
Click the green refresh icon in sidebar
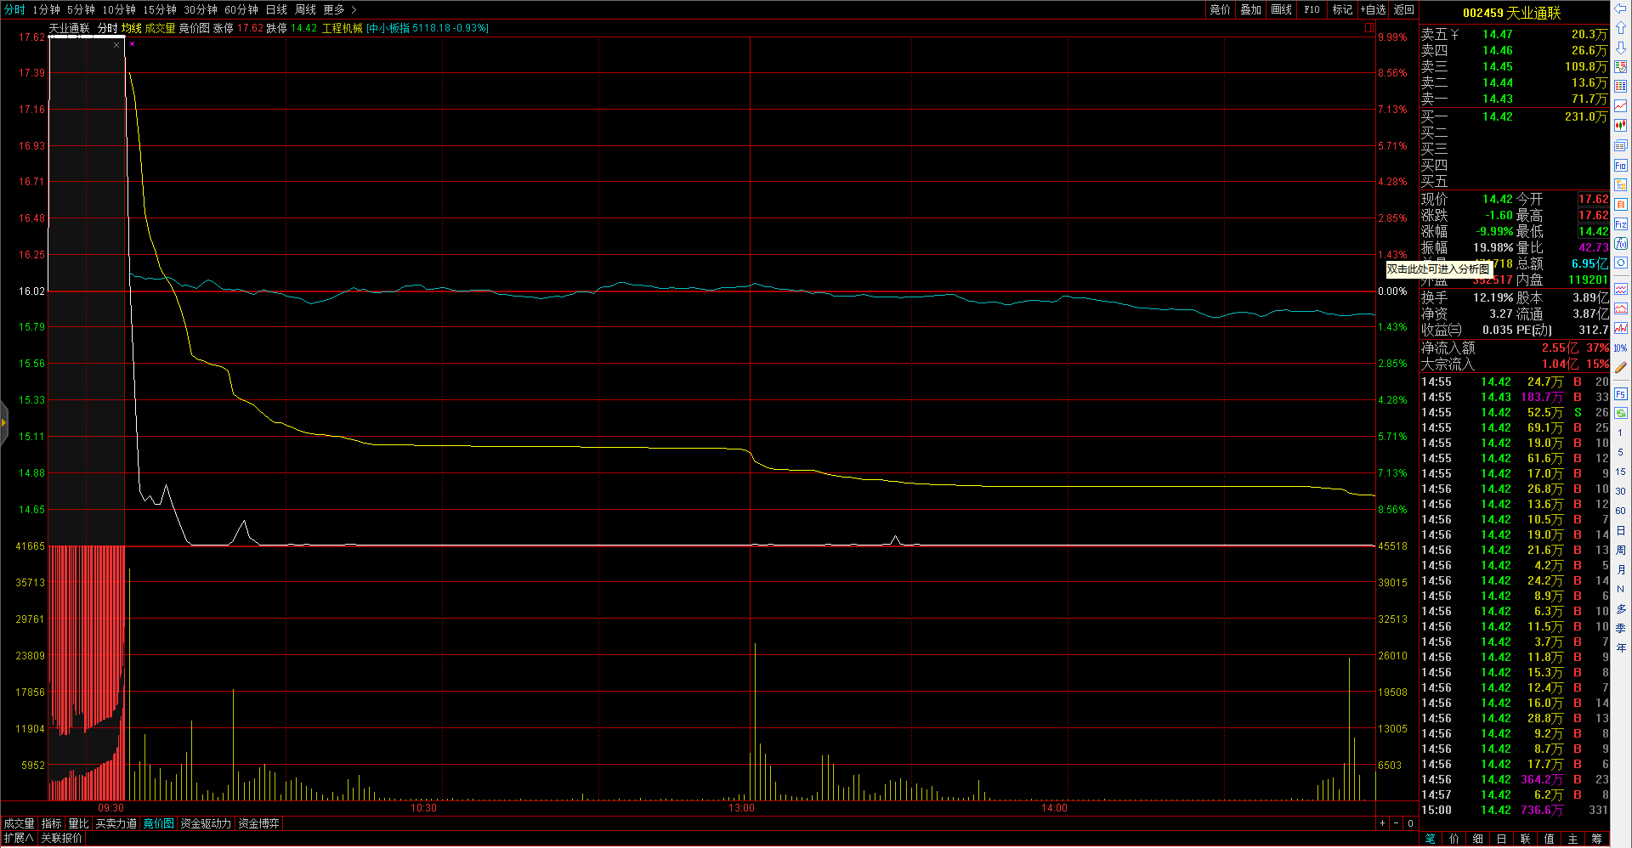click(1620, 413)
